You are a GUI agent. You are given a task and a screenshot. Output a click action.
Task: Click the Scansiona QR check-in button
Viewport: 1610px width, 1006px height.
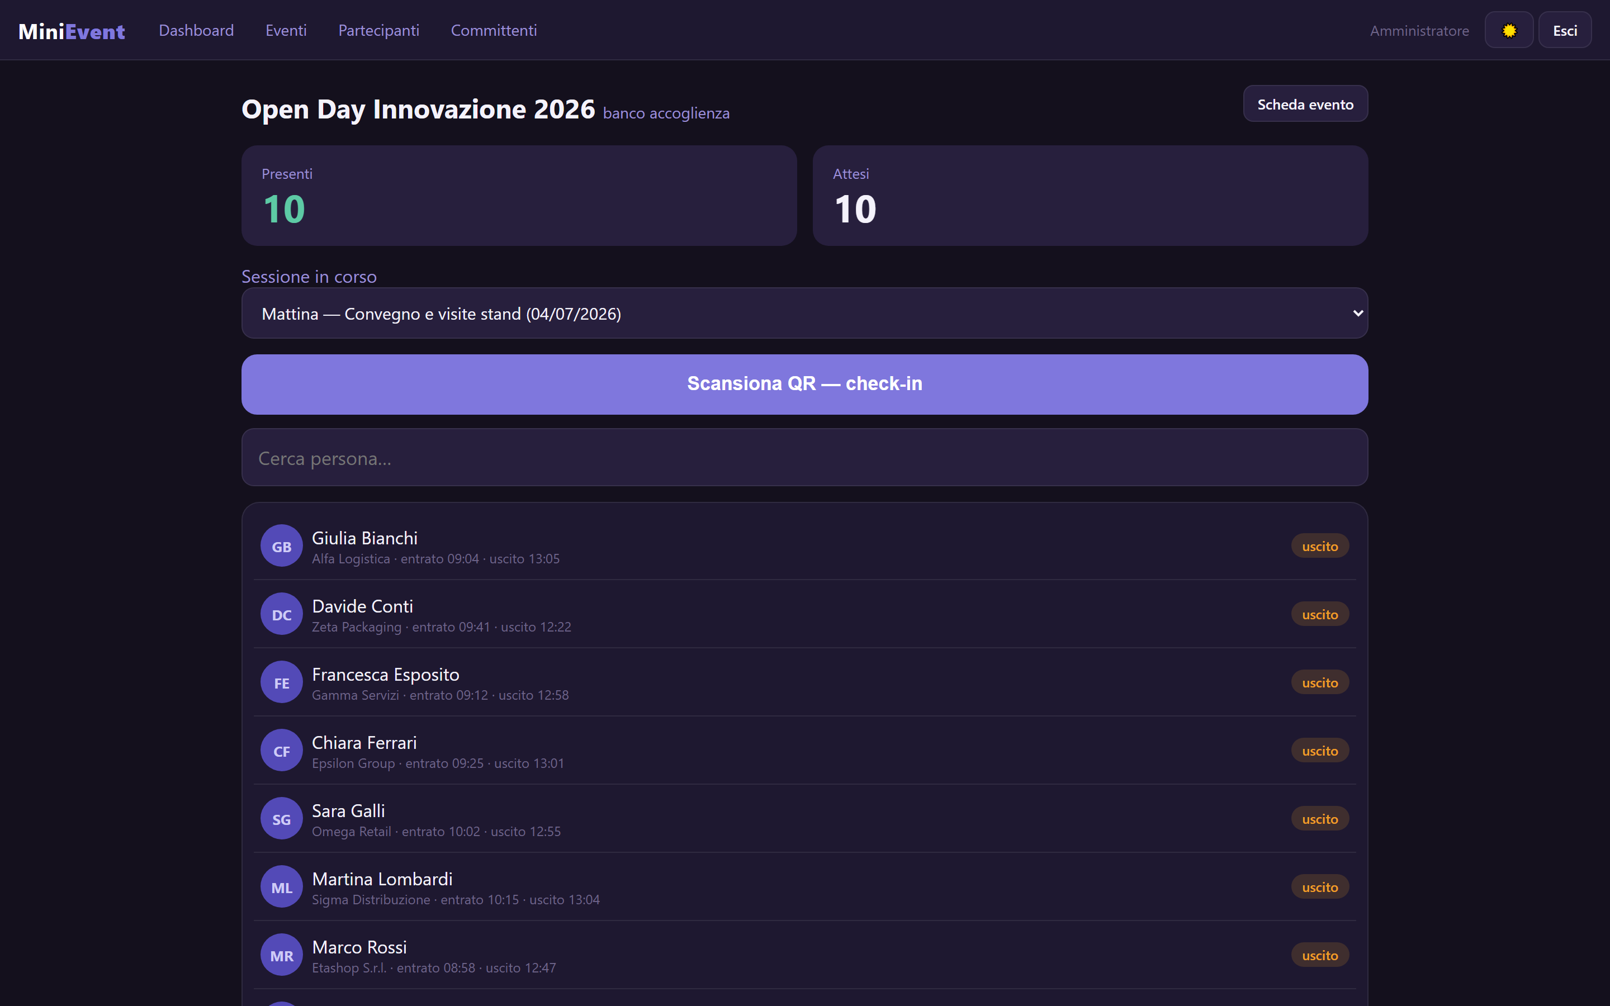[x=804, y=384]
